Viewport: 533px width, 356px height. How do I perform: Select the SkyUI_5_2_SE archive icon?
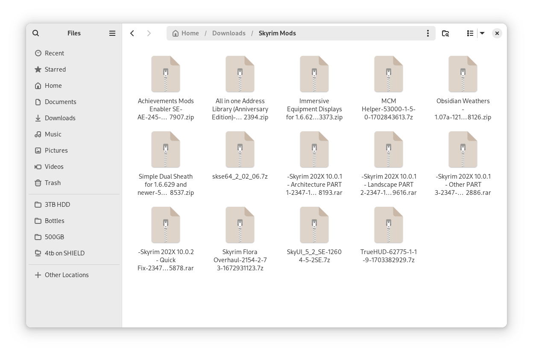click(314, 225)
